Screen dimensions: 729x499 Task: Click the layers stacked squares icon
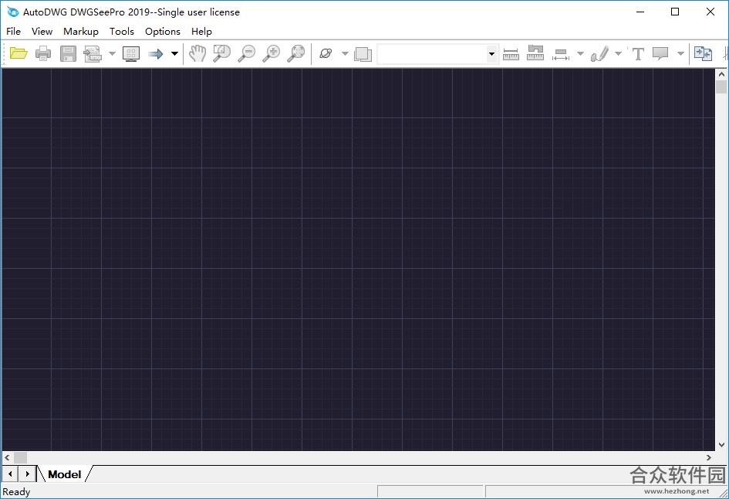(x=363, y=54)
